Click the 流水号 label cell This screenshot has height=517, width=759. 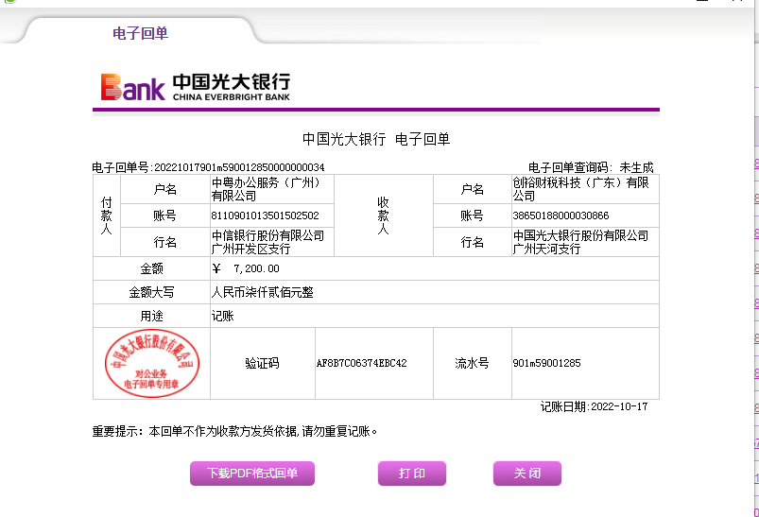pyautogui.click(x=472, y=363)
